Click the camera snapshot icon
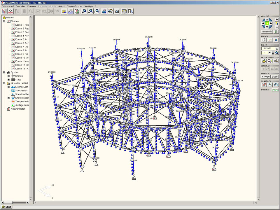The height and width of the screenshot is (210, 280). coord(117,11)
